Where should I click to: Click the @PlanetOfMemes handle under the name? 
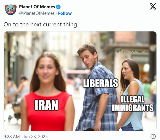37,13
